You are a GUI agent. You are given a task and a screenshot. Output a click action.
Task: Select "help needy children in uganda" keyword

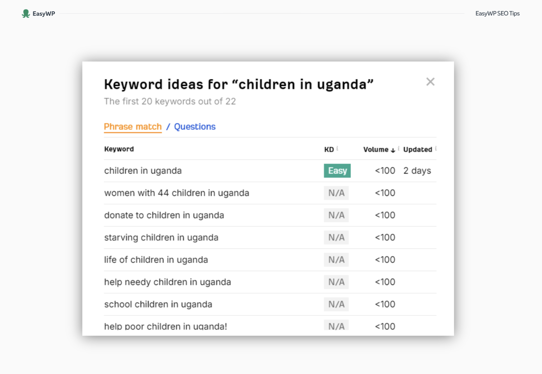pyautogui.click(x=167, y=282)
